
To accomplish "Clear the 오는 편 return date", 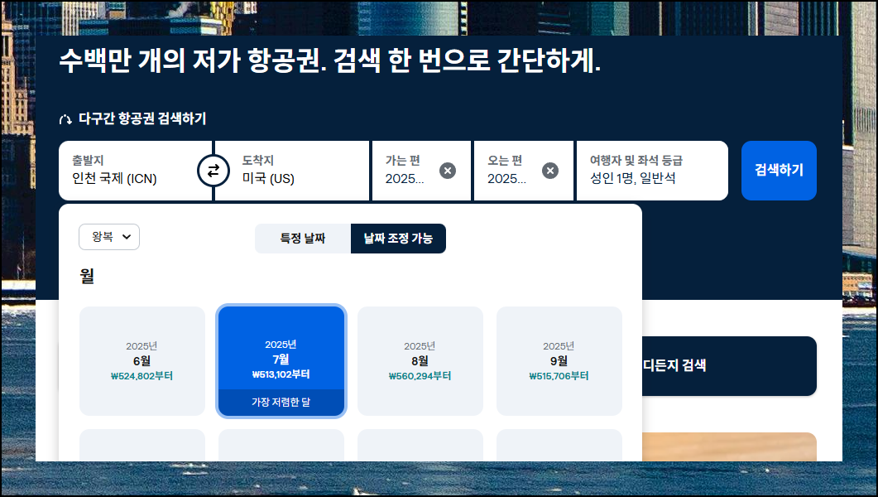I will (549, 171).
